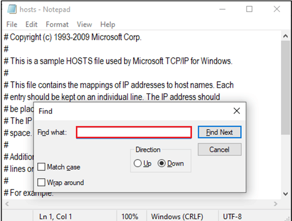Click the horizontal scrollbar right arrow
Screen dimensions: 292x221
click(276, 204)
